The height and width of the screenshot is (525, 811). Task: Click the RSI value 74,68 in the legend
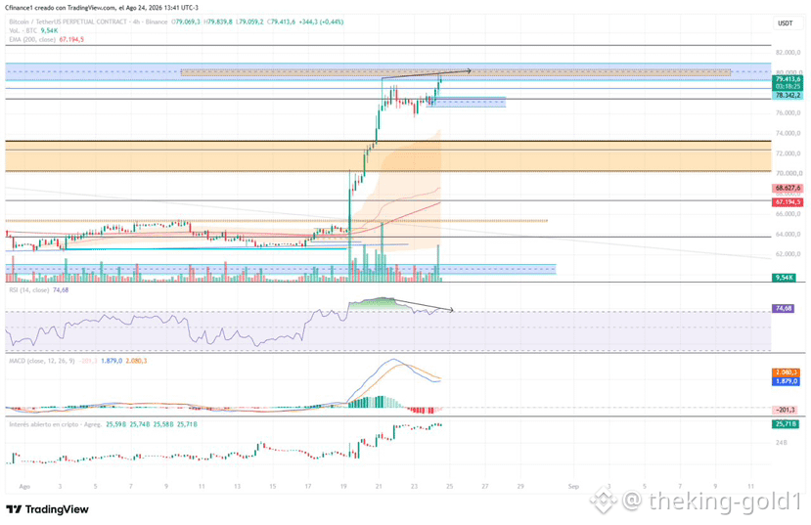coord(61,290)
